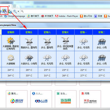Click 星期天 night drizzle cloud icon
Screen dimensions: 110x110
pos(65,58)
